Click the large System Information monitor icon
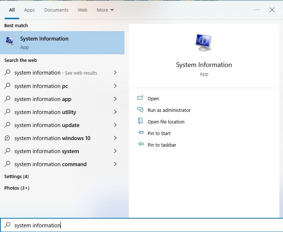 point(204,43)
